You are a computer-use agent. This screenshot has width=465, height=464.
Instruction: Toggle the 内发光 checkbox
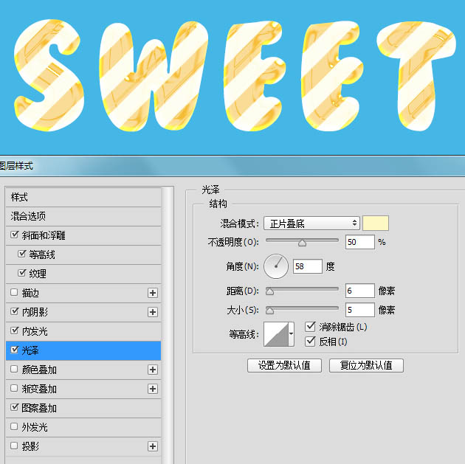14,330
